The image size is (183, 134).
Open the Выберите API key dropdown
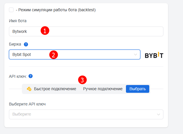click(86, 114)
